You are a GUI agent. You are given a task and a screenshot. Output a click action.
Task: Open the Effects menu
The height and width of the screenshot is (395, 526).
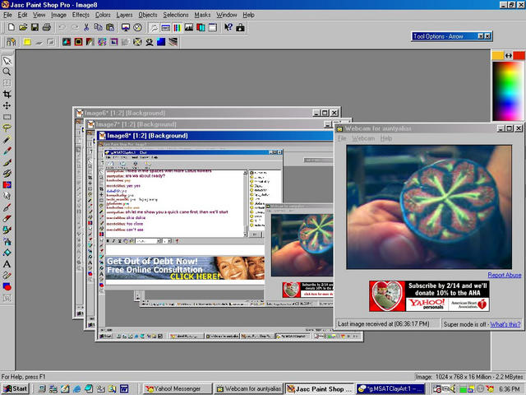[81, 15]
